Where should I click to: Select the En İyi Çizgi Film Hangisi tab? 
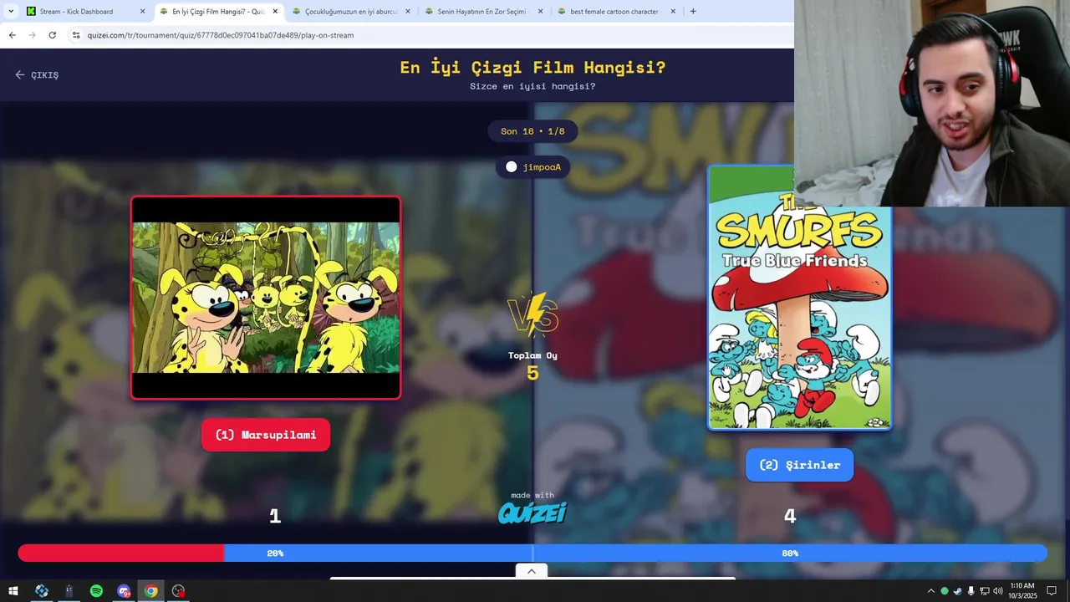click(x=217, y=12)
